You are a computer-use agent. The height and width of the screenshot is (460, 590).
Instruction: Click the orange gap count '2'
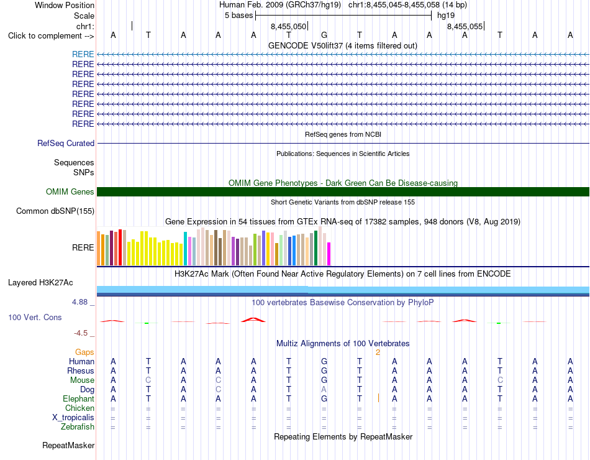pos(378,352)
